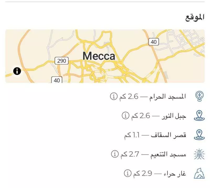Click the route 40 shield at top right
Viewport: 210px width, 188px height.
coord(154,41)
